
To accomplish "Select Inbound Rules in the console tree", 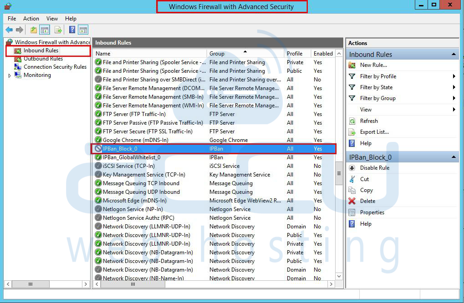I will point(41,50).
